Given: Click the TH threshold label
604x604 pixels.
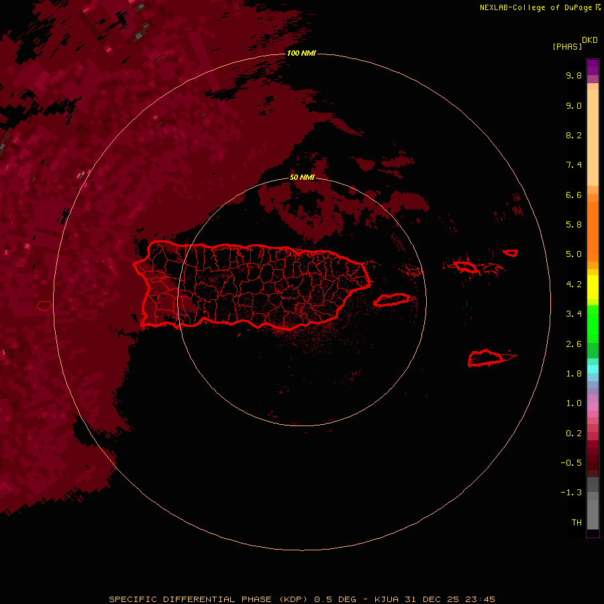Looking at the screenshot, I should [x=576, y=523].
